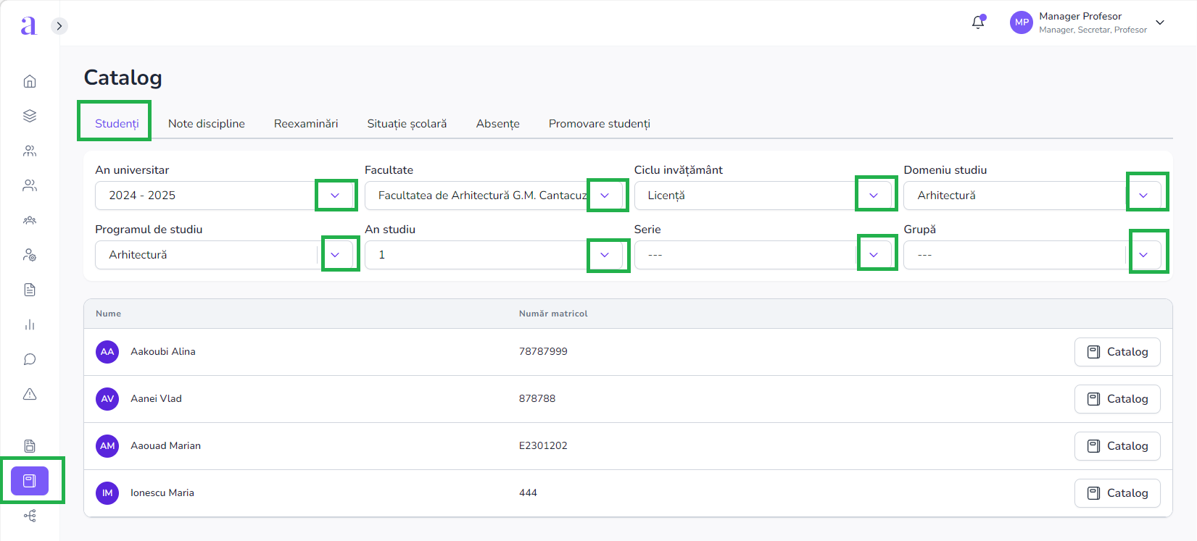This screenshot has width=1197, height=541.
Task: Click Catalog button for Ionescu Maria
Action: [x=1117, y=493]
